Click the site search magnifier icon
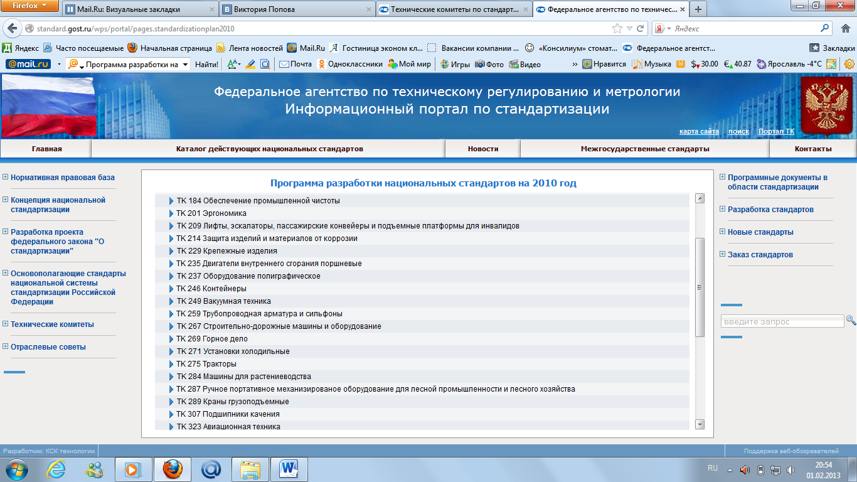Viewport: 857px width, 482px height. point(851,320)
